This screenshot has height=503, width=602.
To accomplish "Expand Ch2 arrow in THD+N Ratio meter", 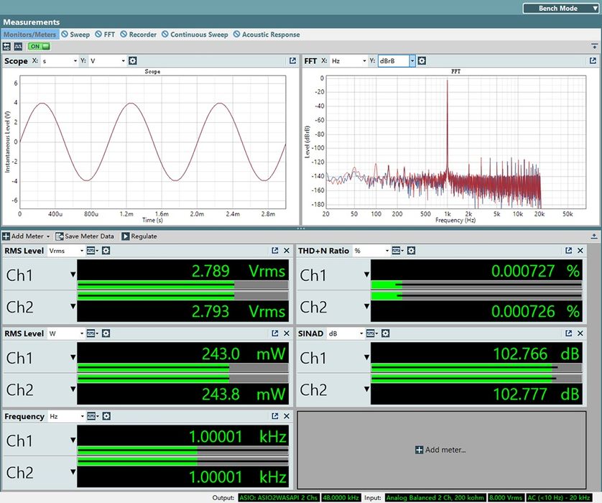I will tap(366, 306).
